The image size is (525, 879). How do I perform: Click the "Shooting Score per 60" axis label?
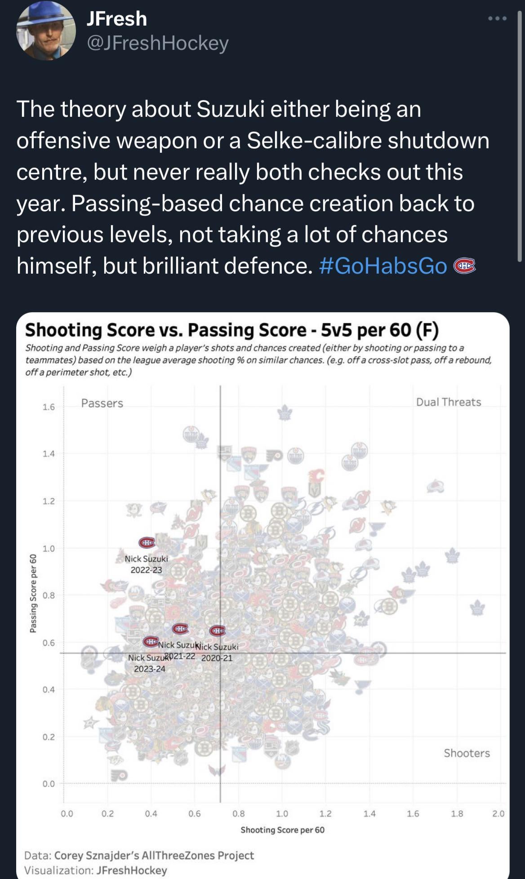[x=282, y=830]
